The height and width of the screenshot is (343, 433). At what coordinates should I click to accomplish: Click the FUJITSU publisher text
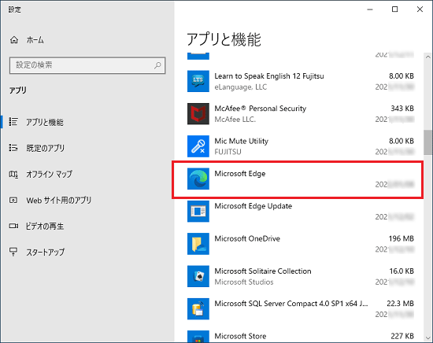coord(228,152)
